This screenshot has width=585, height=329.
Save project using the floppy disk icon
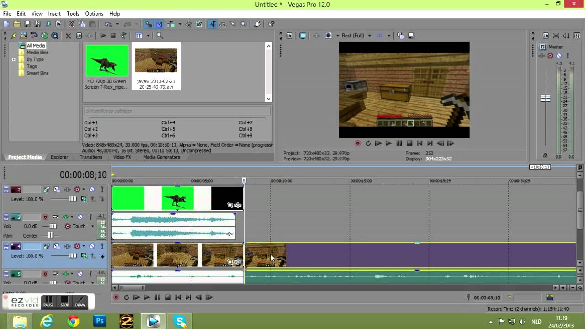coord(27,24)
